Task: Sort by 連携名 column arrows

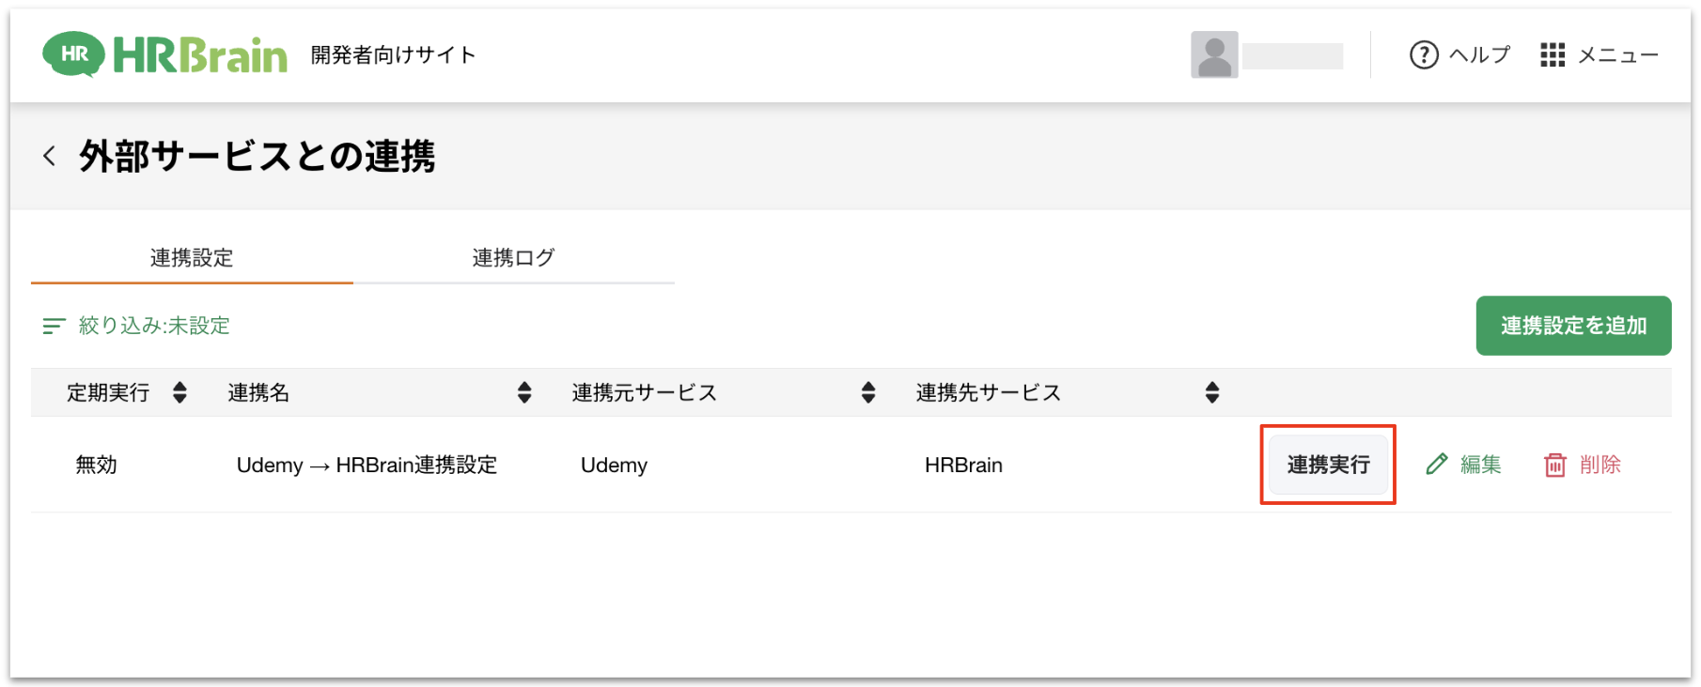Action: coord(524,392)
